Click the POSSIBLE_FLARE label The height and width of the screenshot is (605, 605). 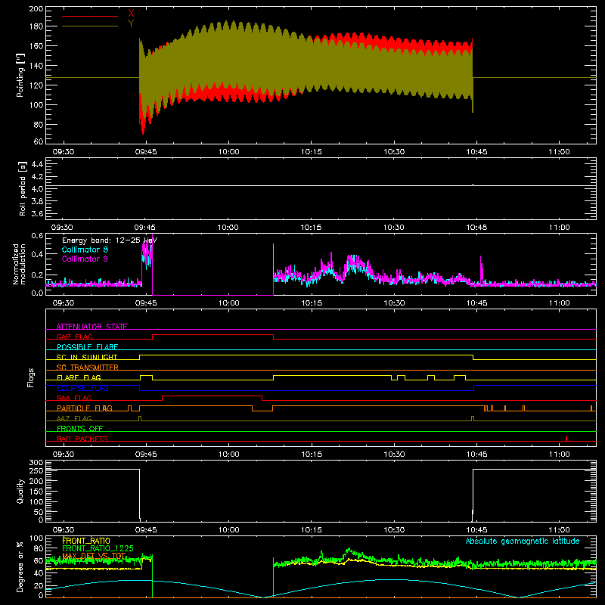87,347
